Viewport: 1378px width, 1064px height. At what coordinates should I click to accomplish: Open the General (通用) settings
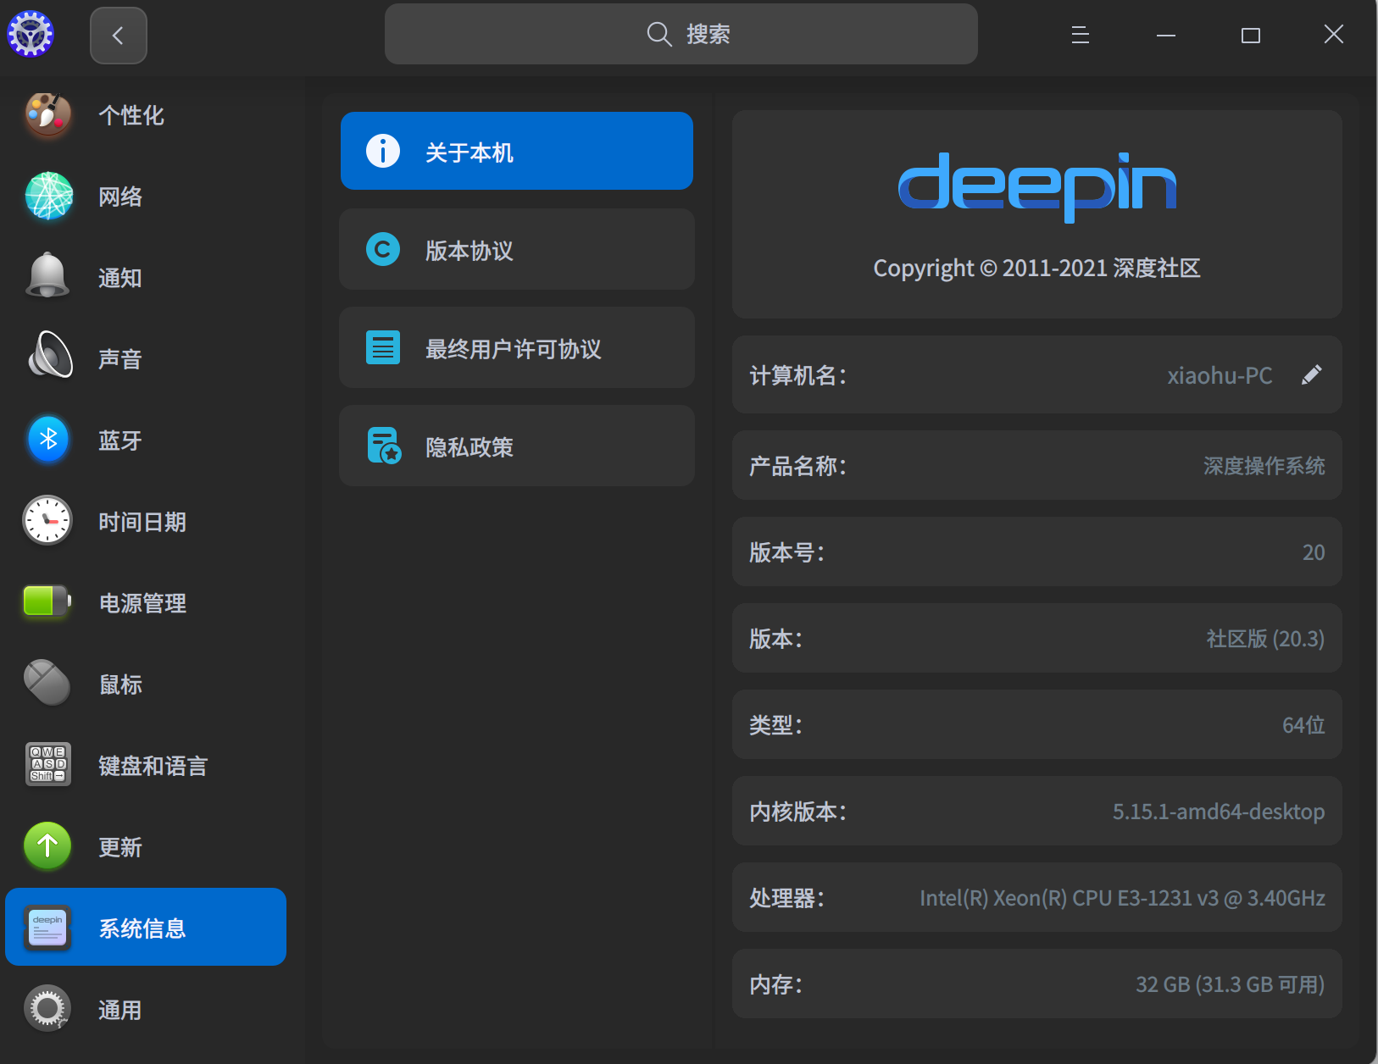[119, 1008]
